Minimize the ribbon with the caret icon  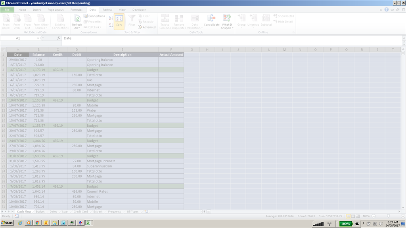[381, 9]
